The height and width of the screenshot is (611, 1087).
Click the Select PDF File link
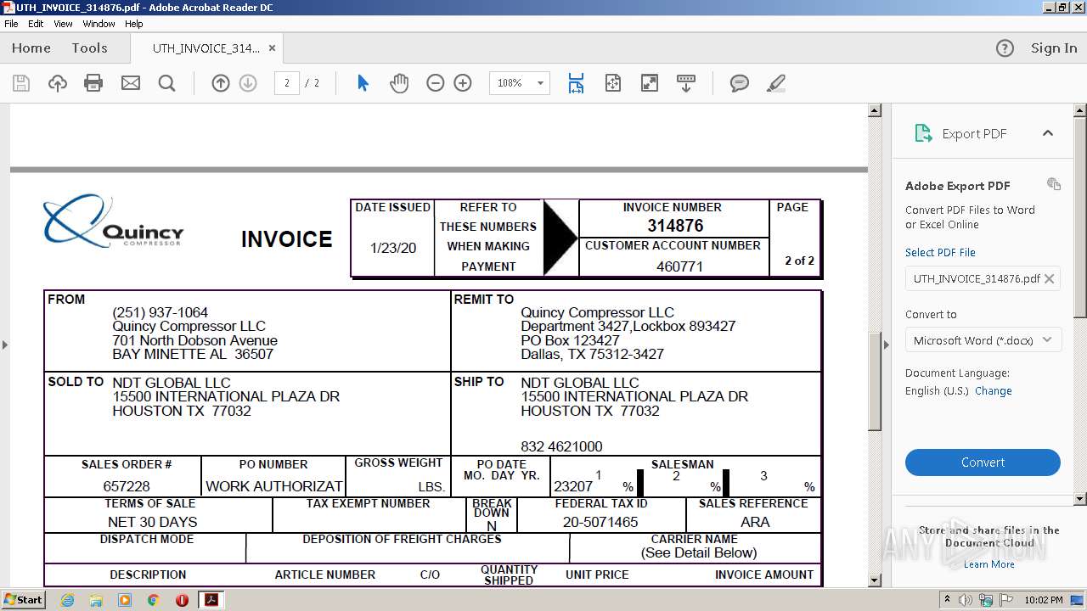(x=940, y=252)
